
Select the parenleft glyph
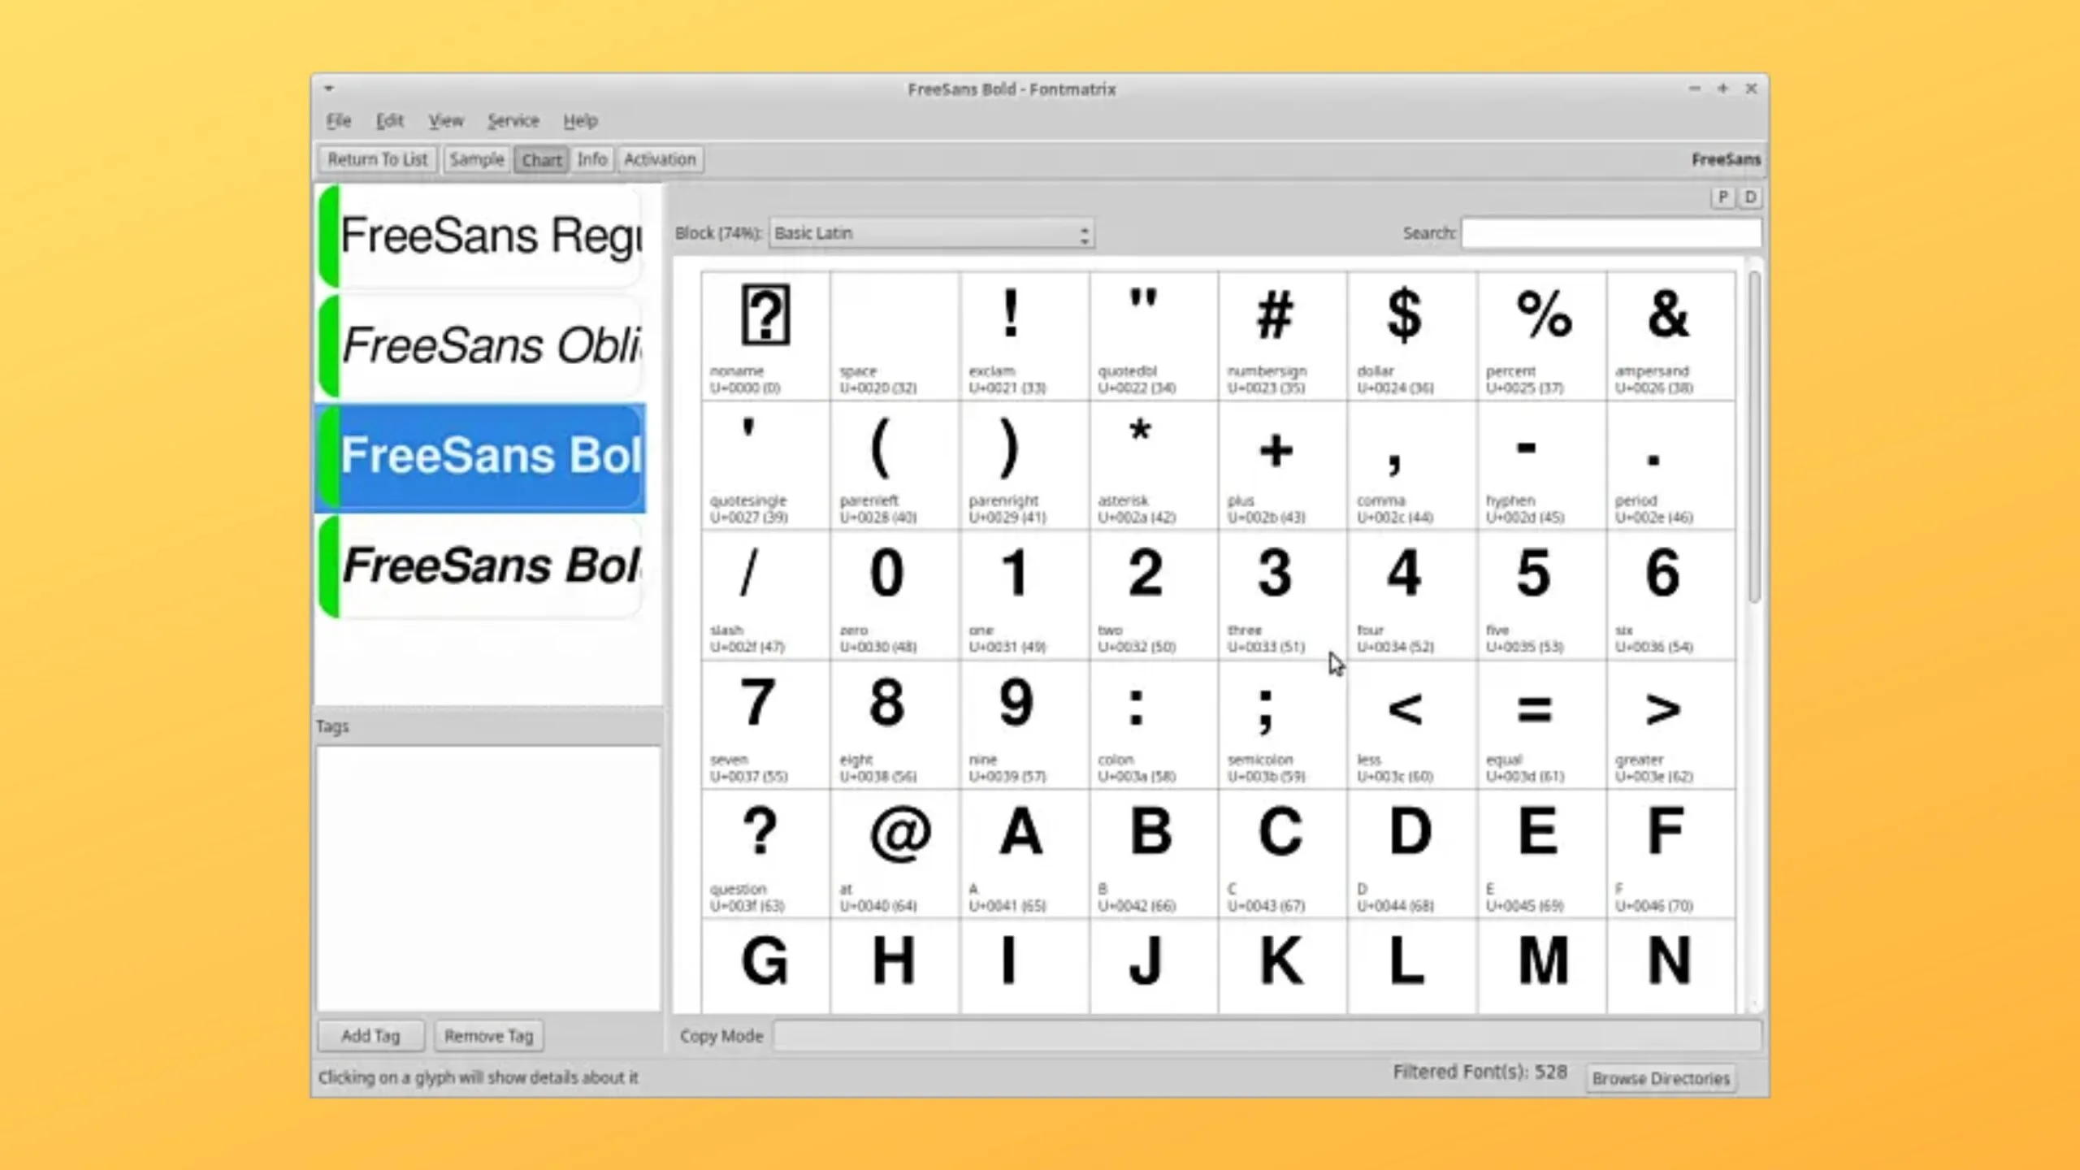coord(895,466)
